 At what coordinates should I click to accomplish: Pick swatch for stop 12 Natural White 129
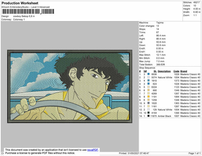pos(148,110)
